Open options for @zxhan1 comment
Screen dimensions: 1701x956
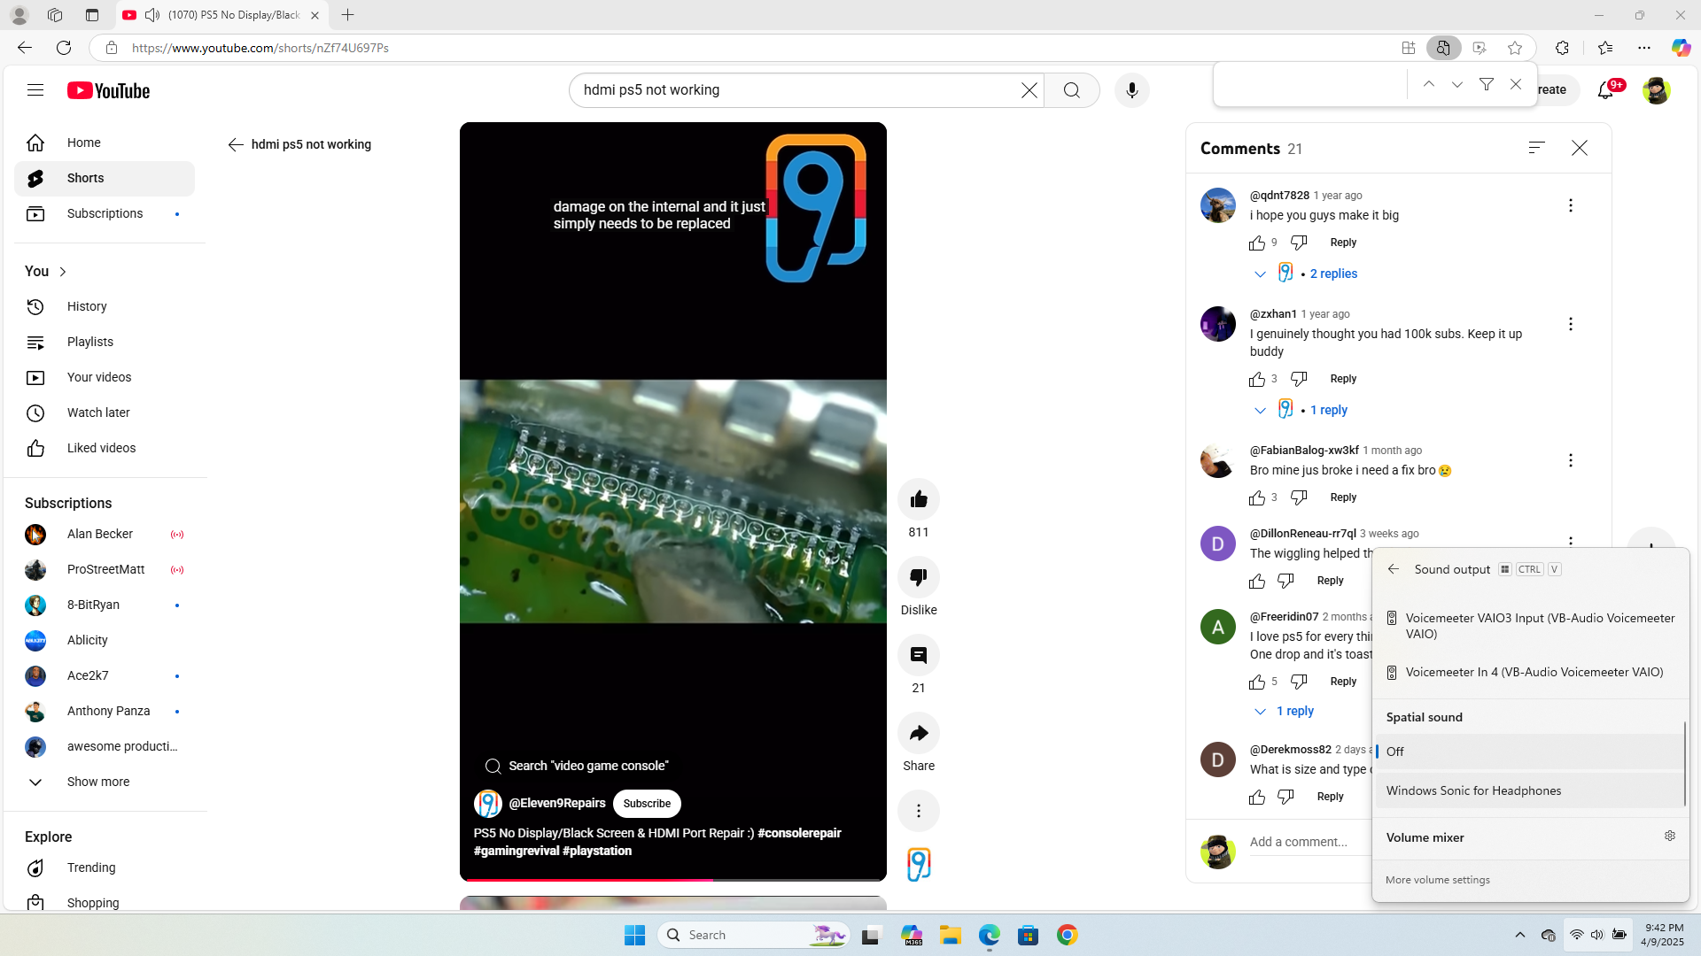[1571, 324]
